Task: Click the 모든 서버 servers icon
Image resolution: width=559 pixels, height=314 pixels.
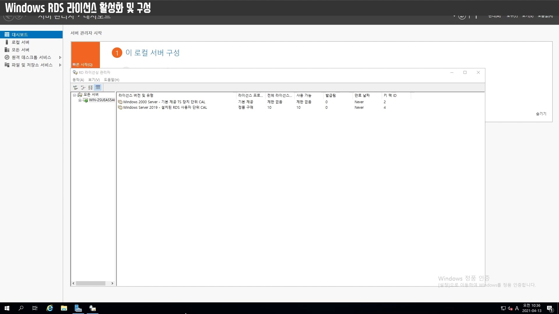Action: (80, 94)
